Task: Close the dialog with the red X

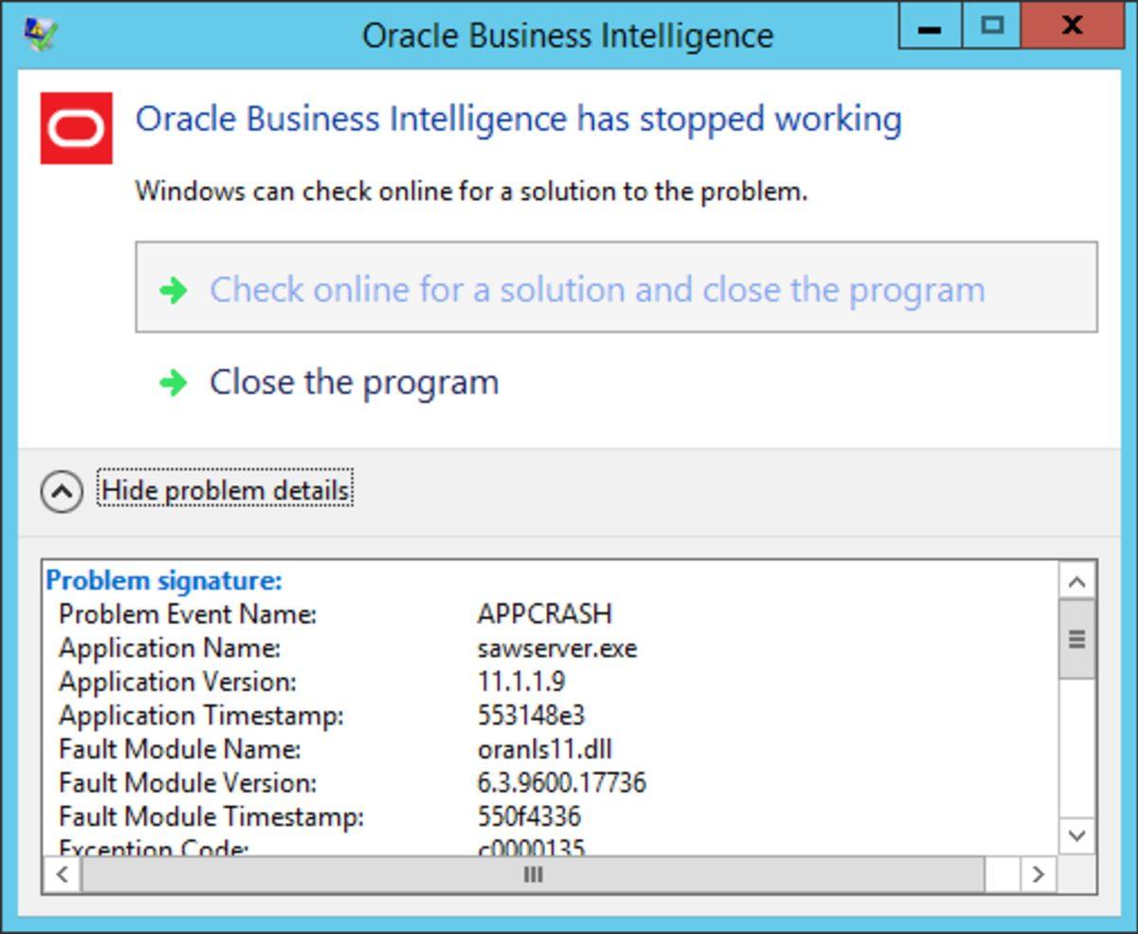Action: pyautogui.click(x=1072, y=26)
